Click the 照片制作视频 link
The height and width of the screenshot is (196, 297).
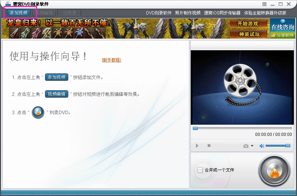(x=188, y=13)
